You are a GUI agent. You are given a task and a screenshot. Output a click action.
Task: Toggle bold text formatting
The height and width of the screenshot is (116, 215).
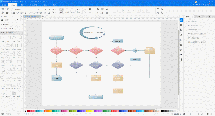coord(14,13)
